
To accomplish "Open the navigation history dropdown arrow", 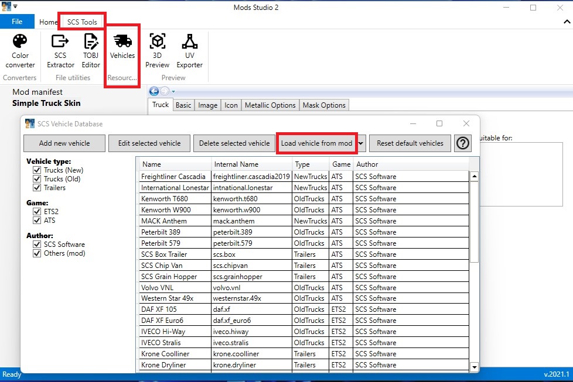I will 173,91.
